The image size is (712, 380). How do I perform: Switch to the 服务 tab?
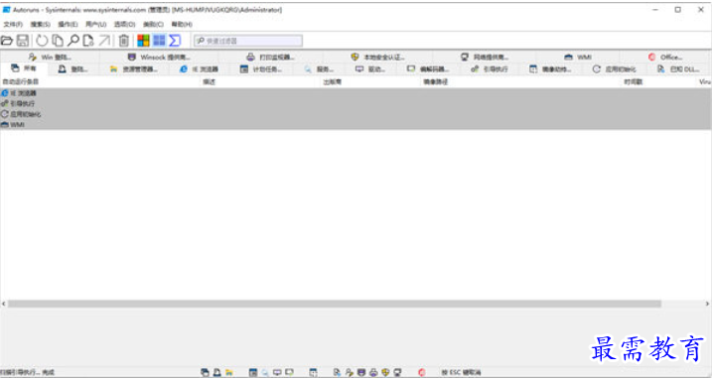[319, 69]
